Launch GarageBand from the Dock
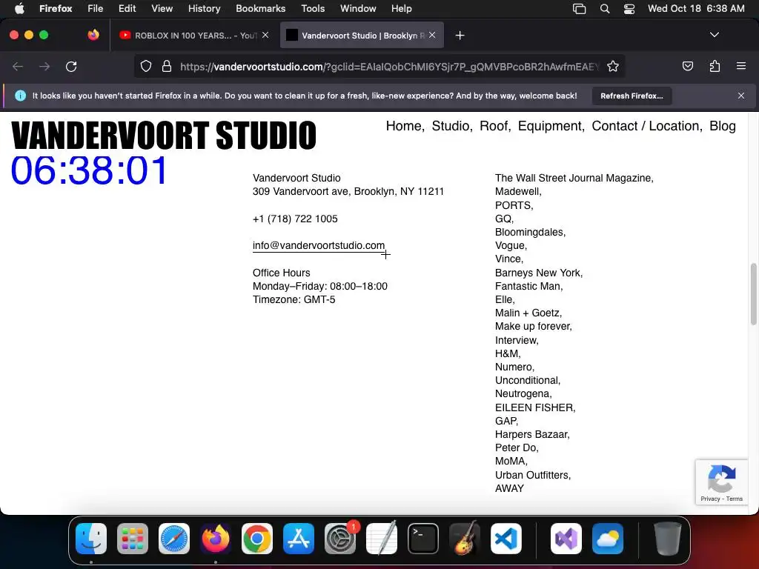 click(465, 539)
